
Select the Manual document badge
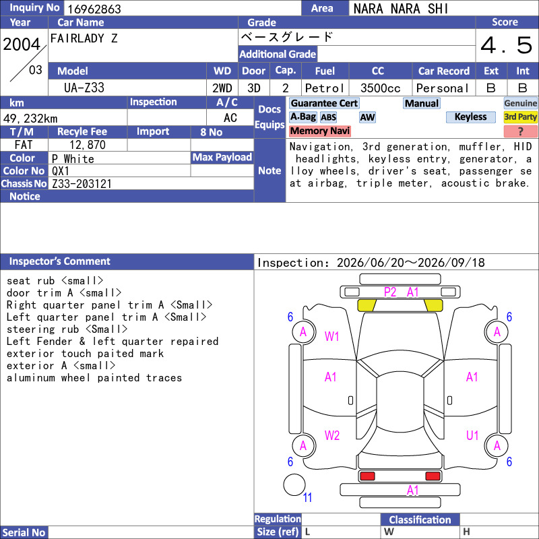pos(422,103)
